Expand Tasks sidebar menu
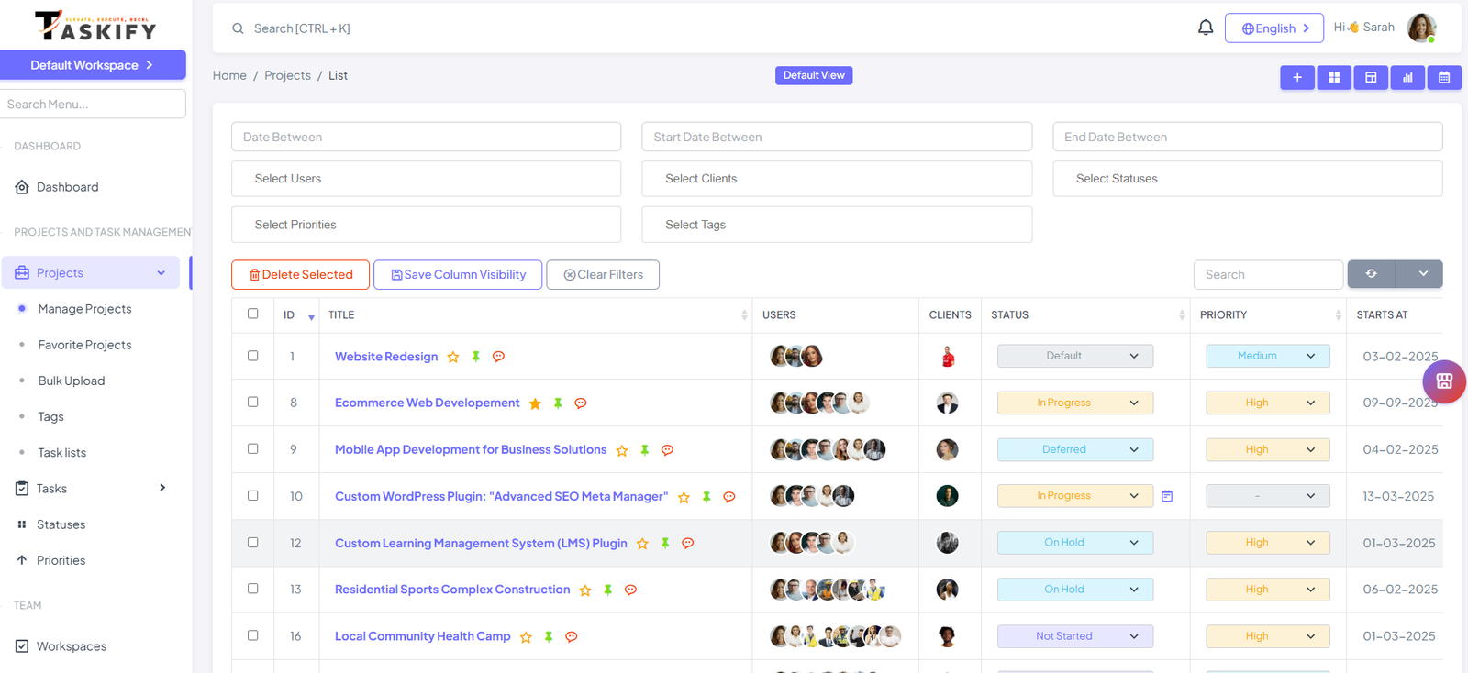The image size is (1468, 673). pyautogui.click(x=93, y=489)
